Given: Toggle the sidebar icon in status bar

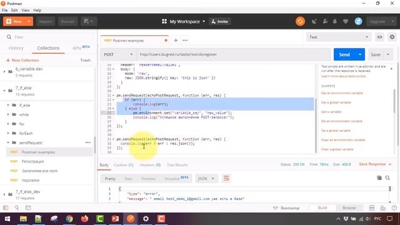Looking at the screenshot, I should 6,208.
